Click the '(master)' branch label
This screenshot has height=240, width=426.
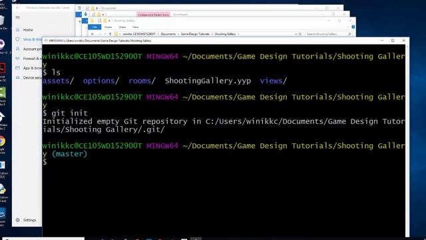pos(69,154)
